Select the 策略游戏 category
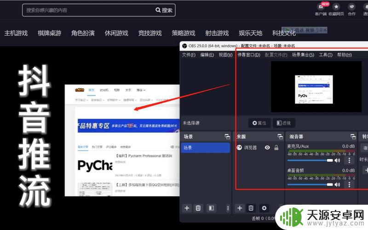Image resolution: width=368 pixels, height=230 pixels. coord(184,33)
